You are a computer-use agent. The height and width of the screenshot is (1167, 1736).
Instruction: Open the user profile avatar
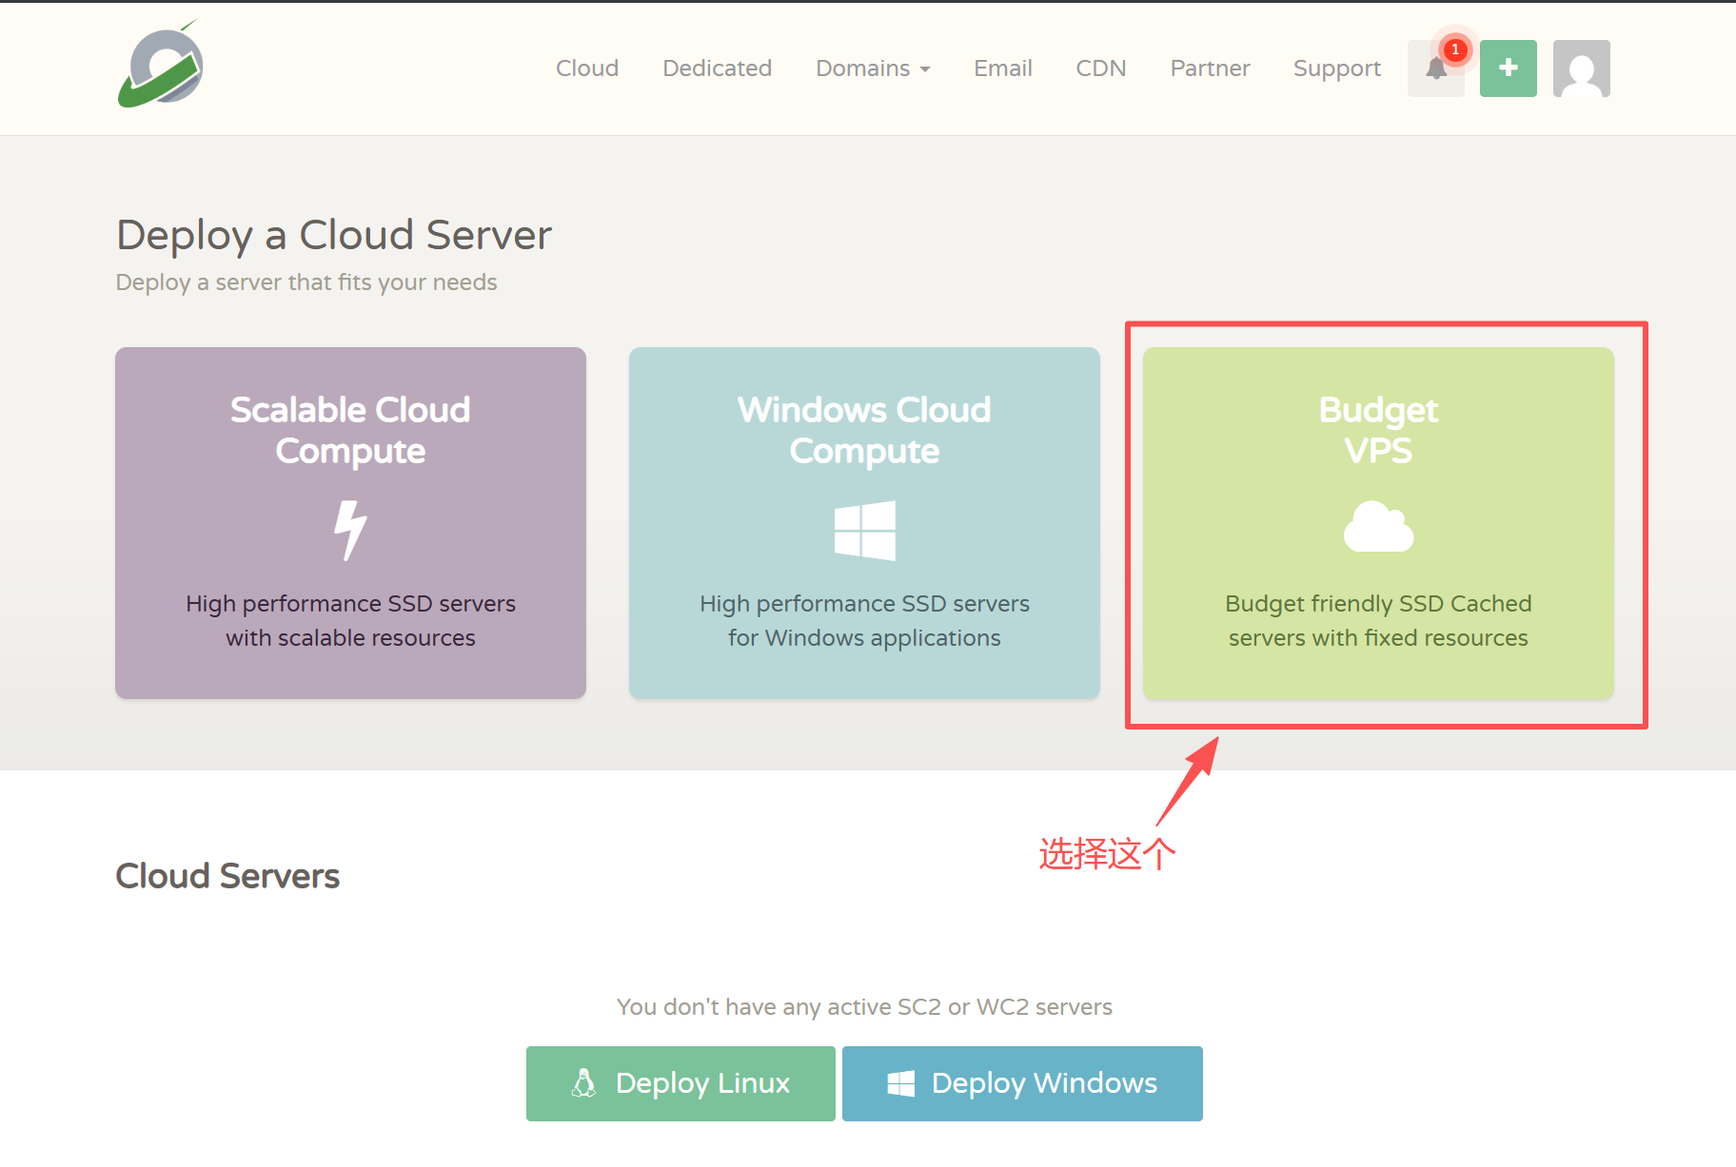tap(1581, 68)
